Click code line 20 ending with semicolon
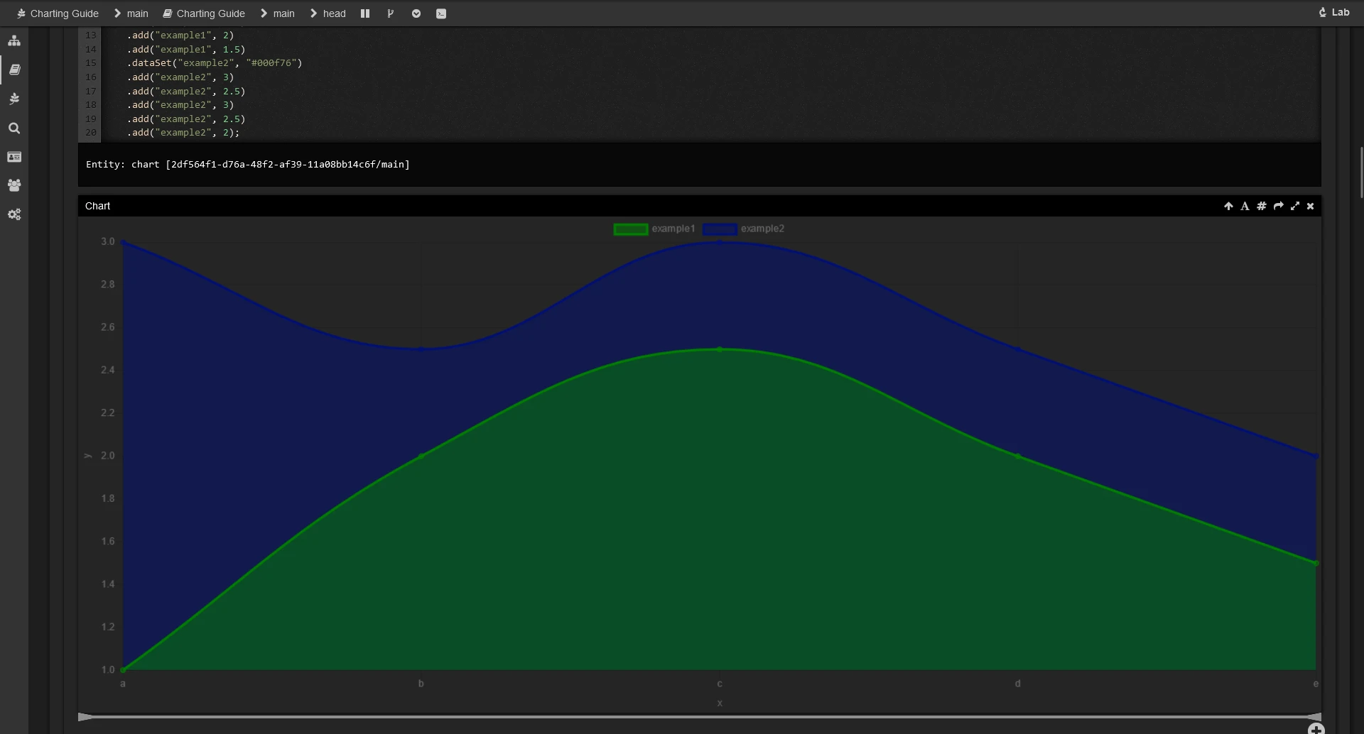The width and height of the screenshot is (1364, 734). [x=183, y=133]
